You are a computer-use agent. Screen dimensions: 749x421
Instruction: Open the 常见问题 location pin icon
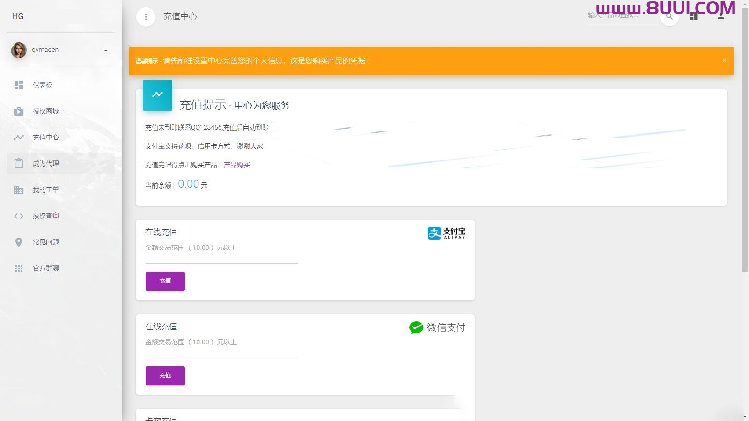(x=19, y=242)
